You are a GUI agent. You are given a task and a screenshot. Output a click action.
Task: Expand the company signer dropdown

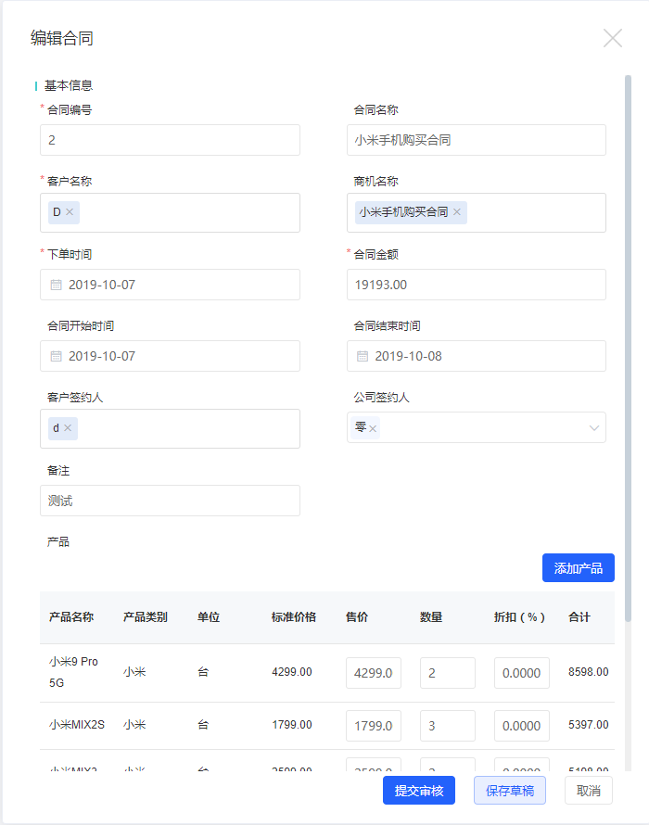tap(593, 428)
